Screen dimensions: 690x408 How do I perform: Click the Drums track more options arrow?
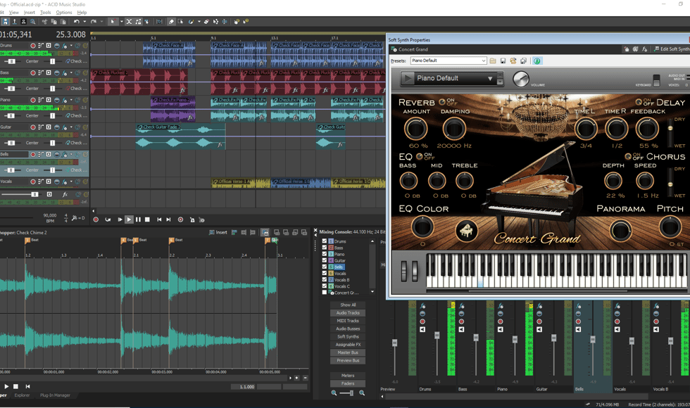click(71, 45)
